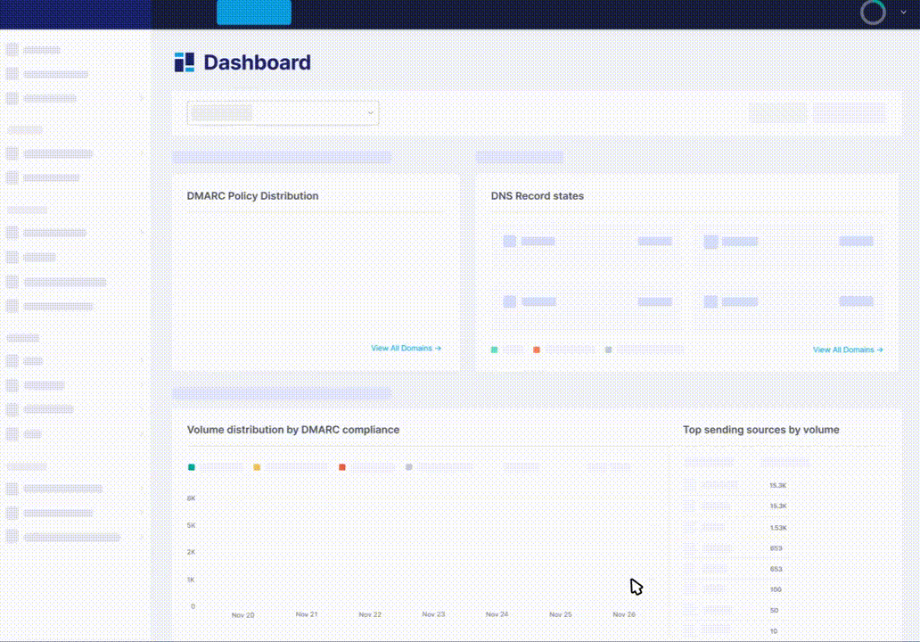Select the second sidebar menu item
The image size is (920, 642).
click(55, 74)
